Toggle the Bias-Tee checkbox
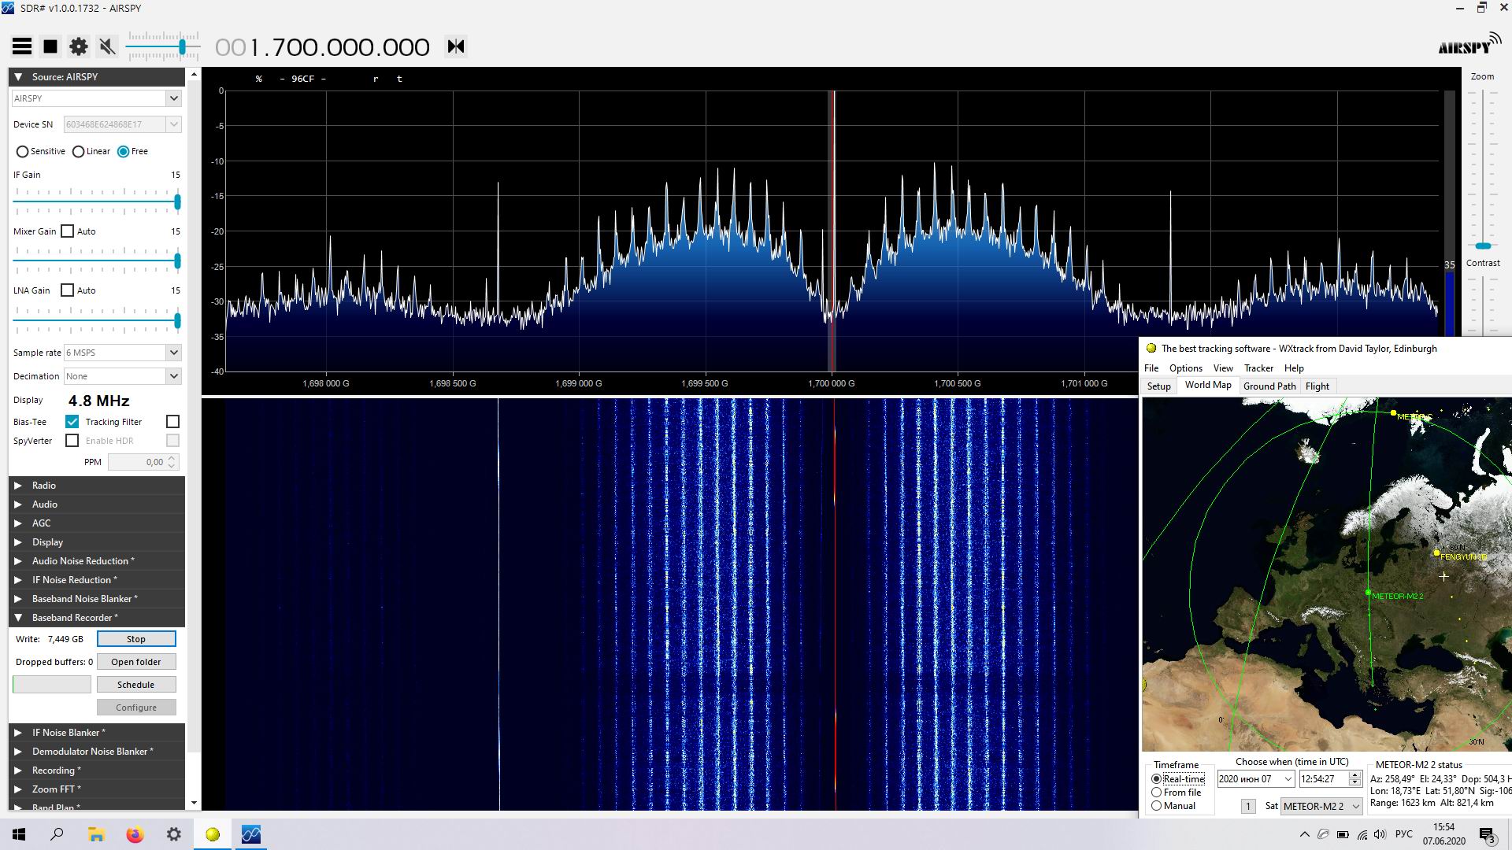Image resolution: width=1512 pixels, height=850 pixels. 72,422
